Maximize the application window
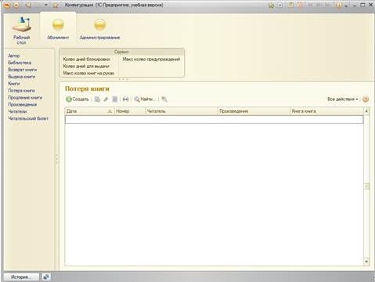 tap(362, 5)
